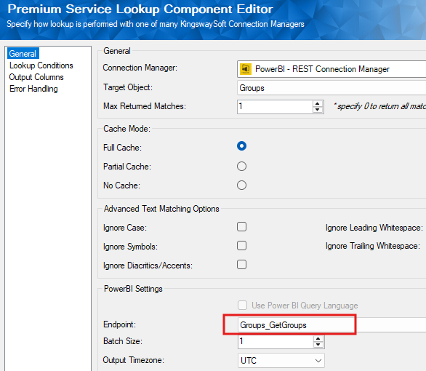Image resolution: width=426 pixels, height=371 pixels.
Task: Click the Batch Size value field
Action: pos(276,341)
